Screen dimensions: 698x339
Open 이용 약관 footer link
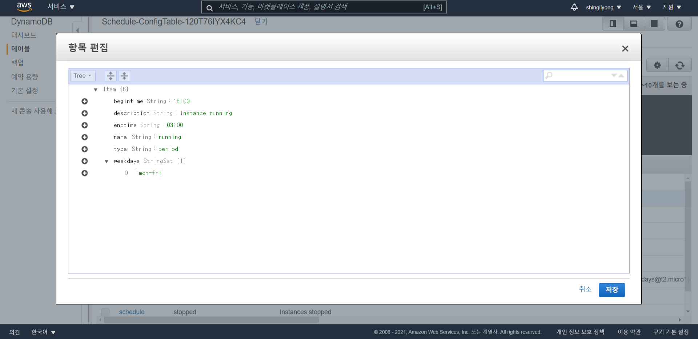(629, 332)
